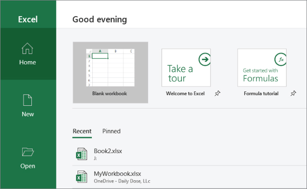The height and width of the screenshot is (189, 307).
Task: Click the OneDrive - Daily Dose, LLc location
Action: (122, 181)
